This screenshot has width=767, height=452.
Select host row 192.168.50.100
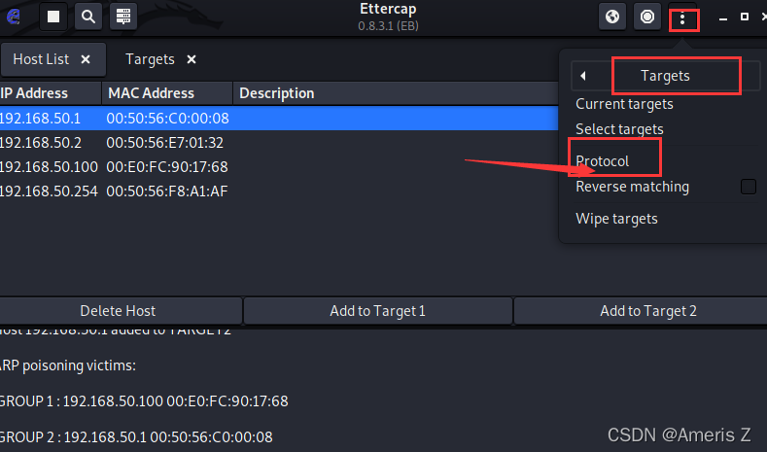[x=279, y=167]
